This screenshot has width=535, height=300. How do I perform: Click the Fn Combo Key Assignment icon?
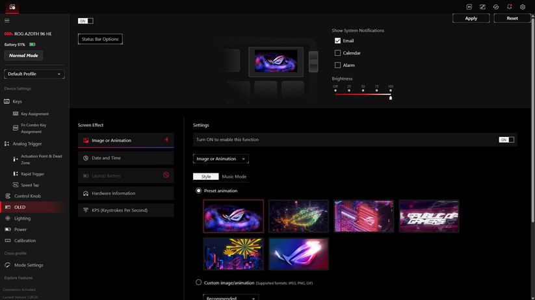[x=16, y=128]
